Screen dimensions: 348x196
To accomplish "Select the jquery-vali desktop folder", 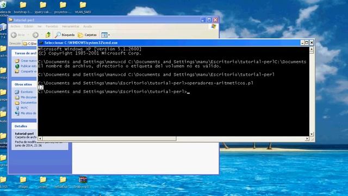I will click(43, 7).
